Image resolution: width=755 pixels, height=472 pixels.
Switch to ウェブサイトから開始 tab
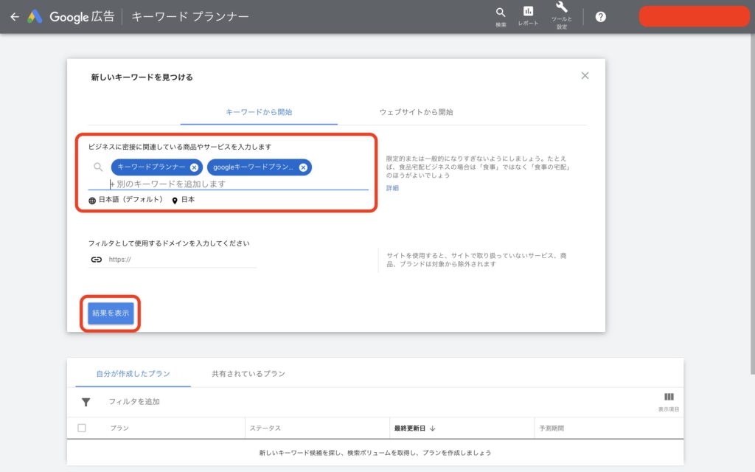click(416, 112)
